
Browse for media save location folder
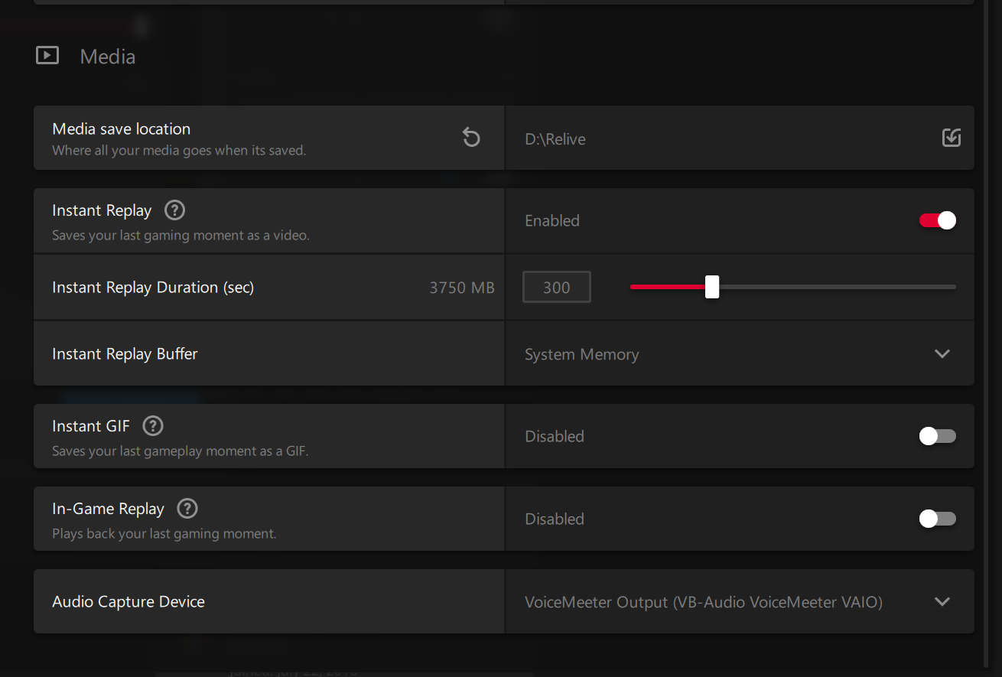coord(951,138)
